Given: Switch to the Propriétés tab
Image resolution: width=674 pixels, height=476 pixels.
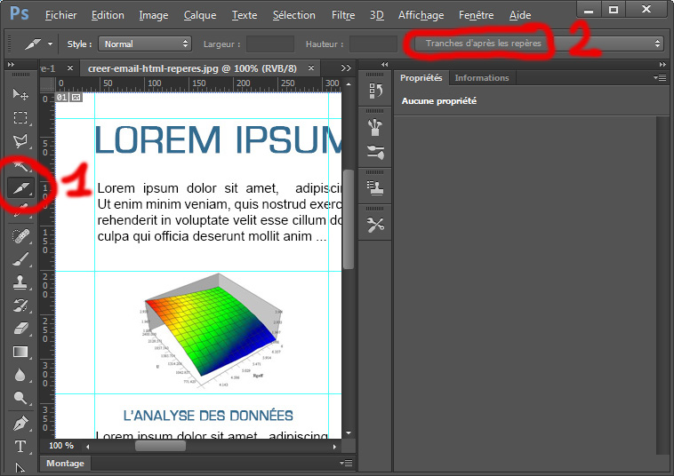Looking at the screenshot, I should click(421, 77).
